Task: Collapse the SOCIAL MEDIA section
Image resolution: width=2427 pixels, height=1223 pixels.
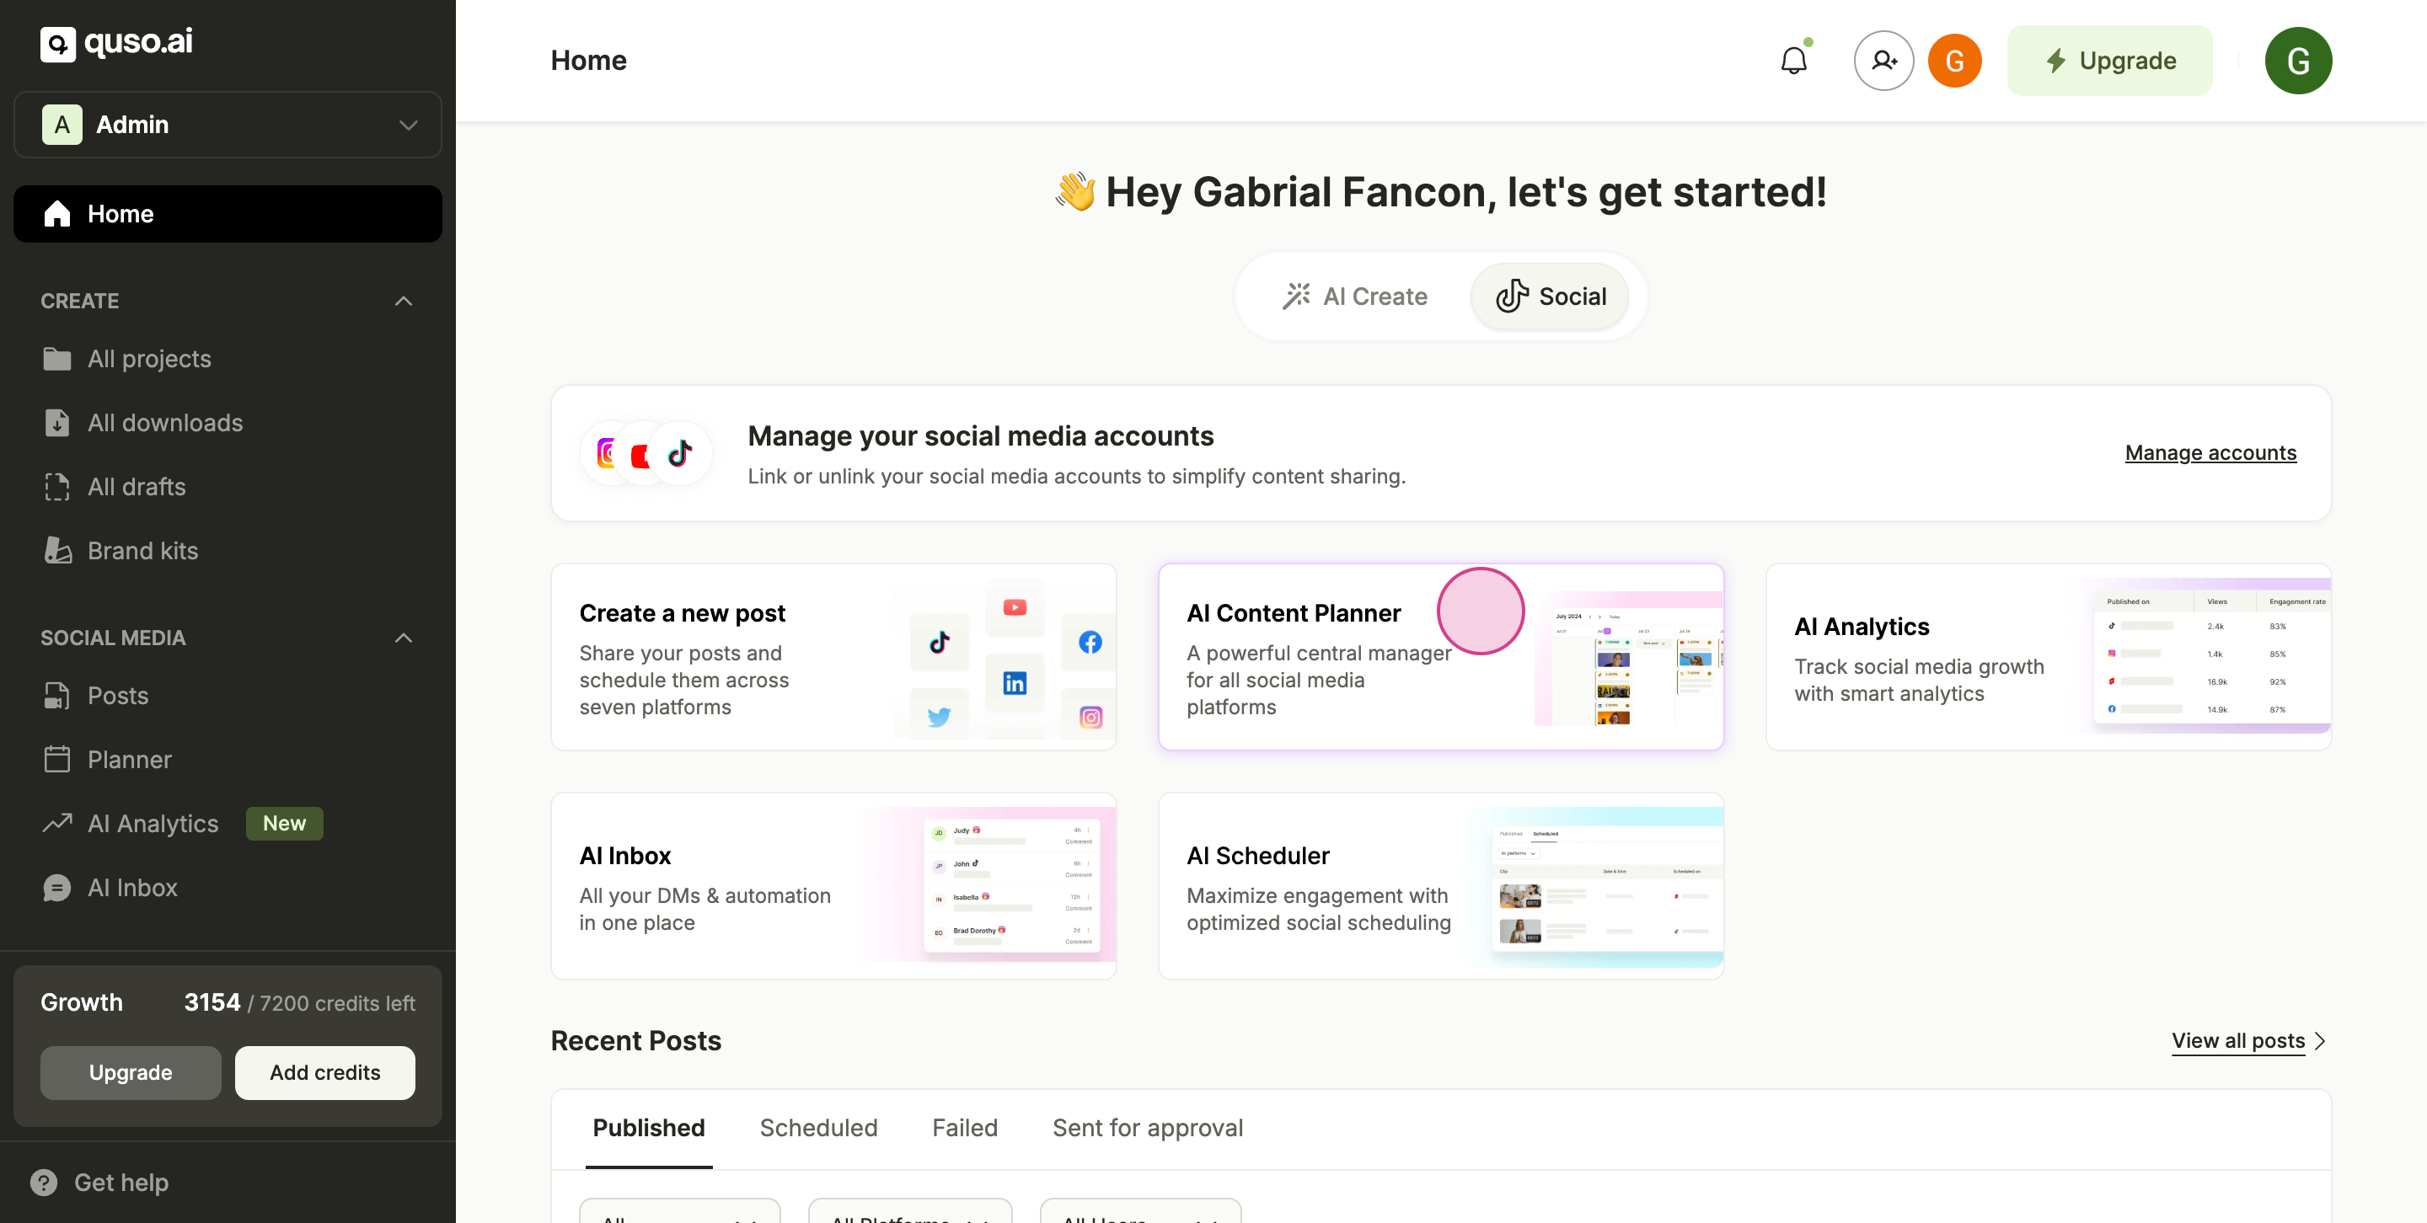Action: pyautogui.click(x=404, y=638)
